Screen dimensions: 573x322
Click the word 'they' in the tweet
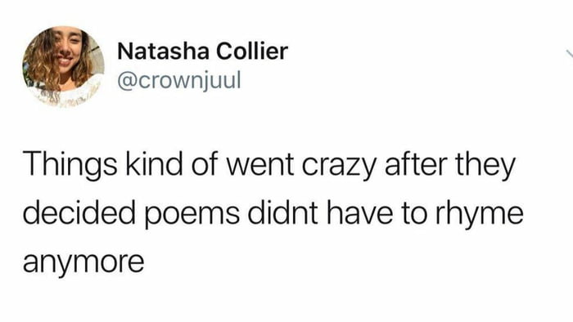click(485, 166)
